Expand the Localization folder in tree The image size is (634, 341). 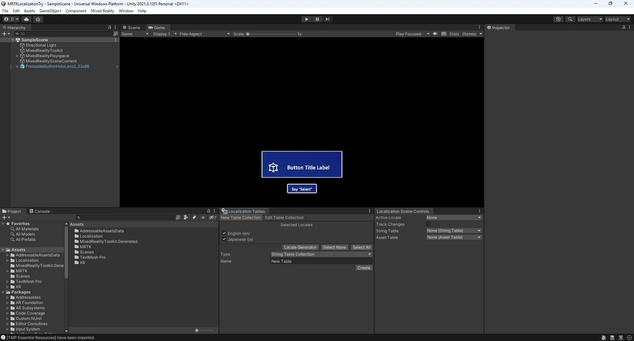(x=8, y=260)
